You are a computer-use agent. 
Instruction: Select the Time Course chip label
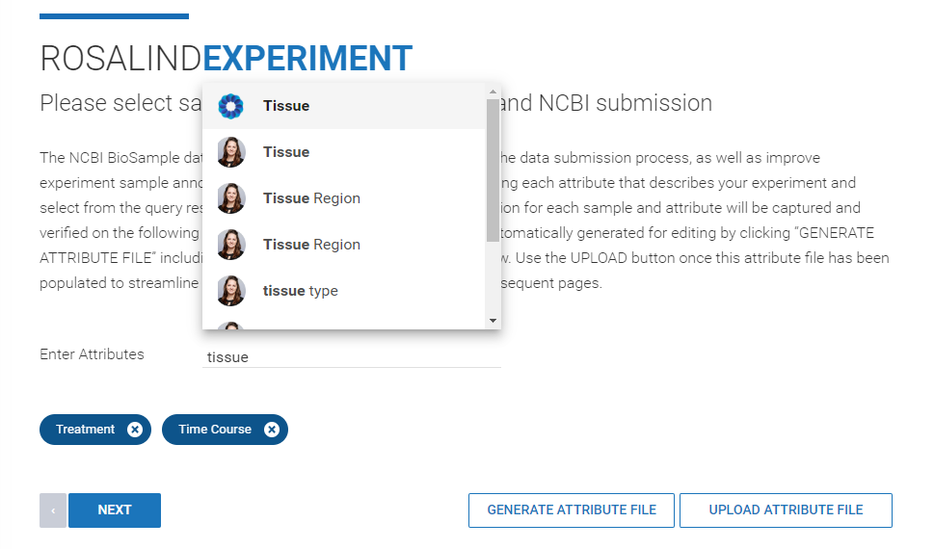(215, 430)
